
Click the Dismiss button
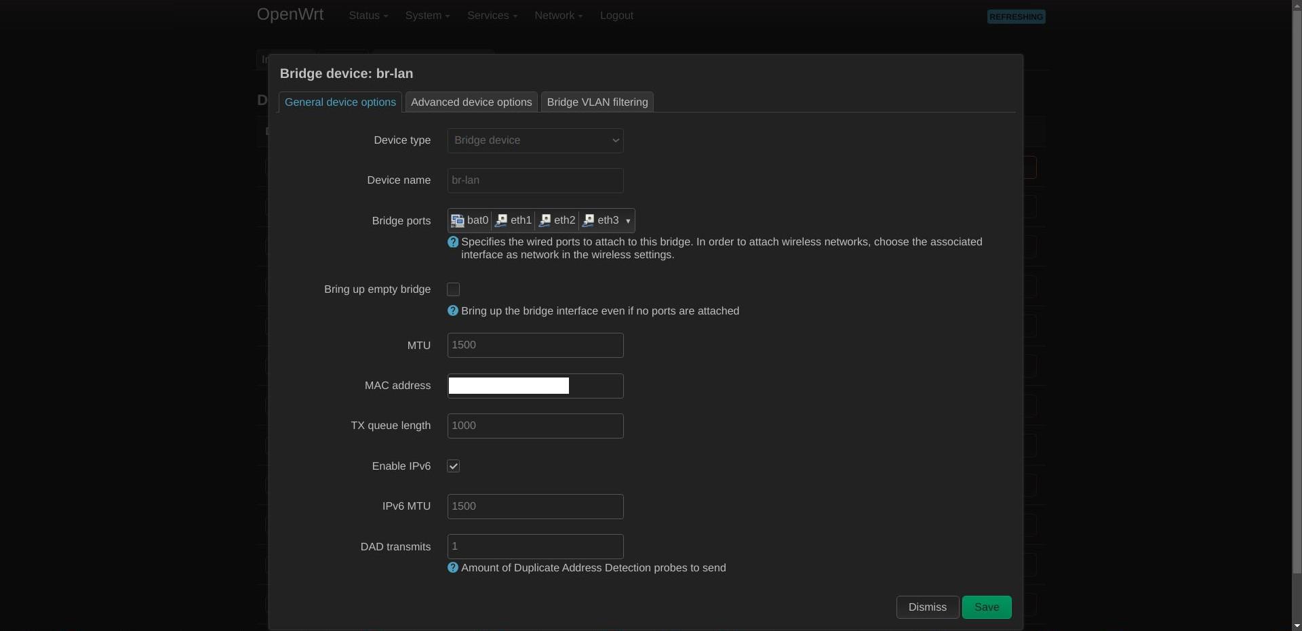[x=928, y=607]
